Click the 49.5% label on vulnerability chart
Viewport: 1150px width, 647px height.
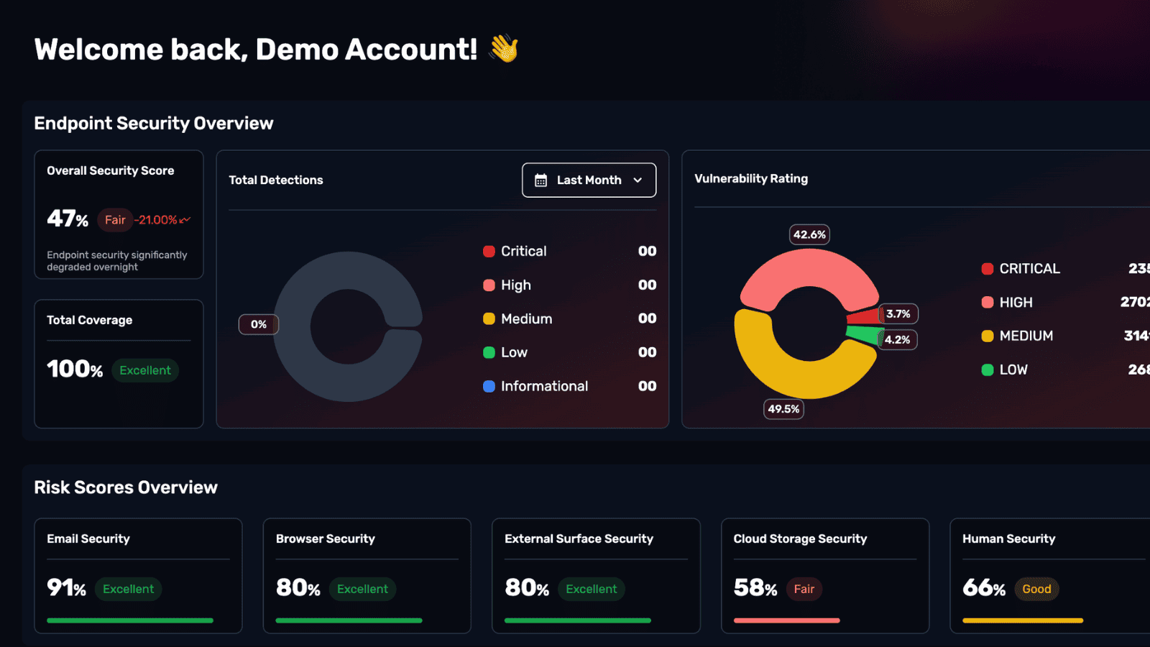(x=783, y=409)
